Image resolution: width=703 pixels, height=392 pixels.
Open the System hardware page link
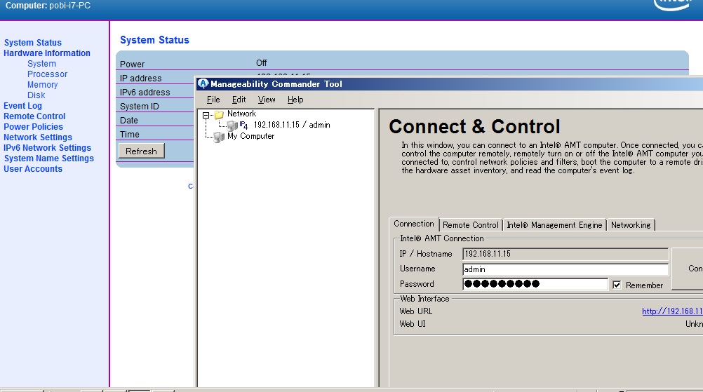click(x=41, y=64)
